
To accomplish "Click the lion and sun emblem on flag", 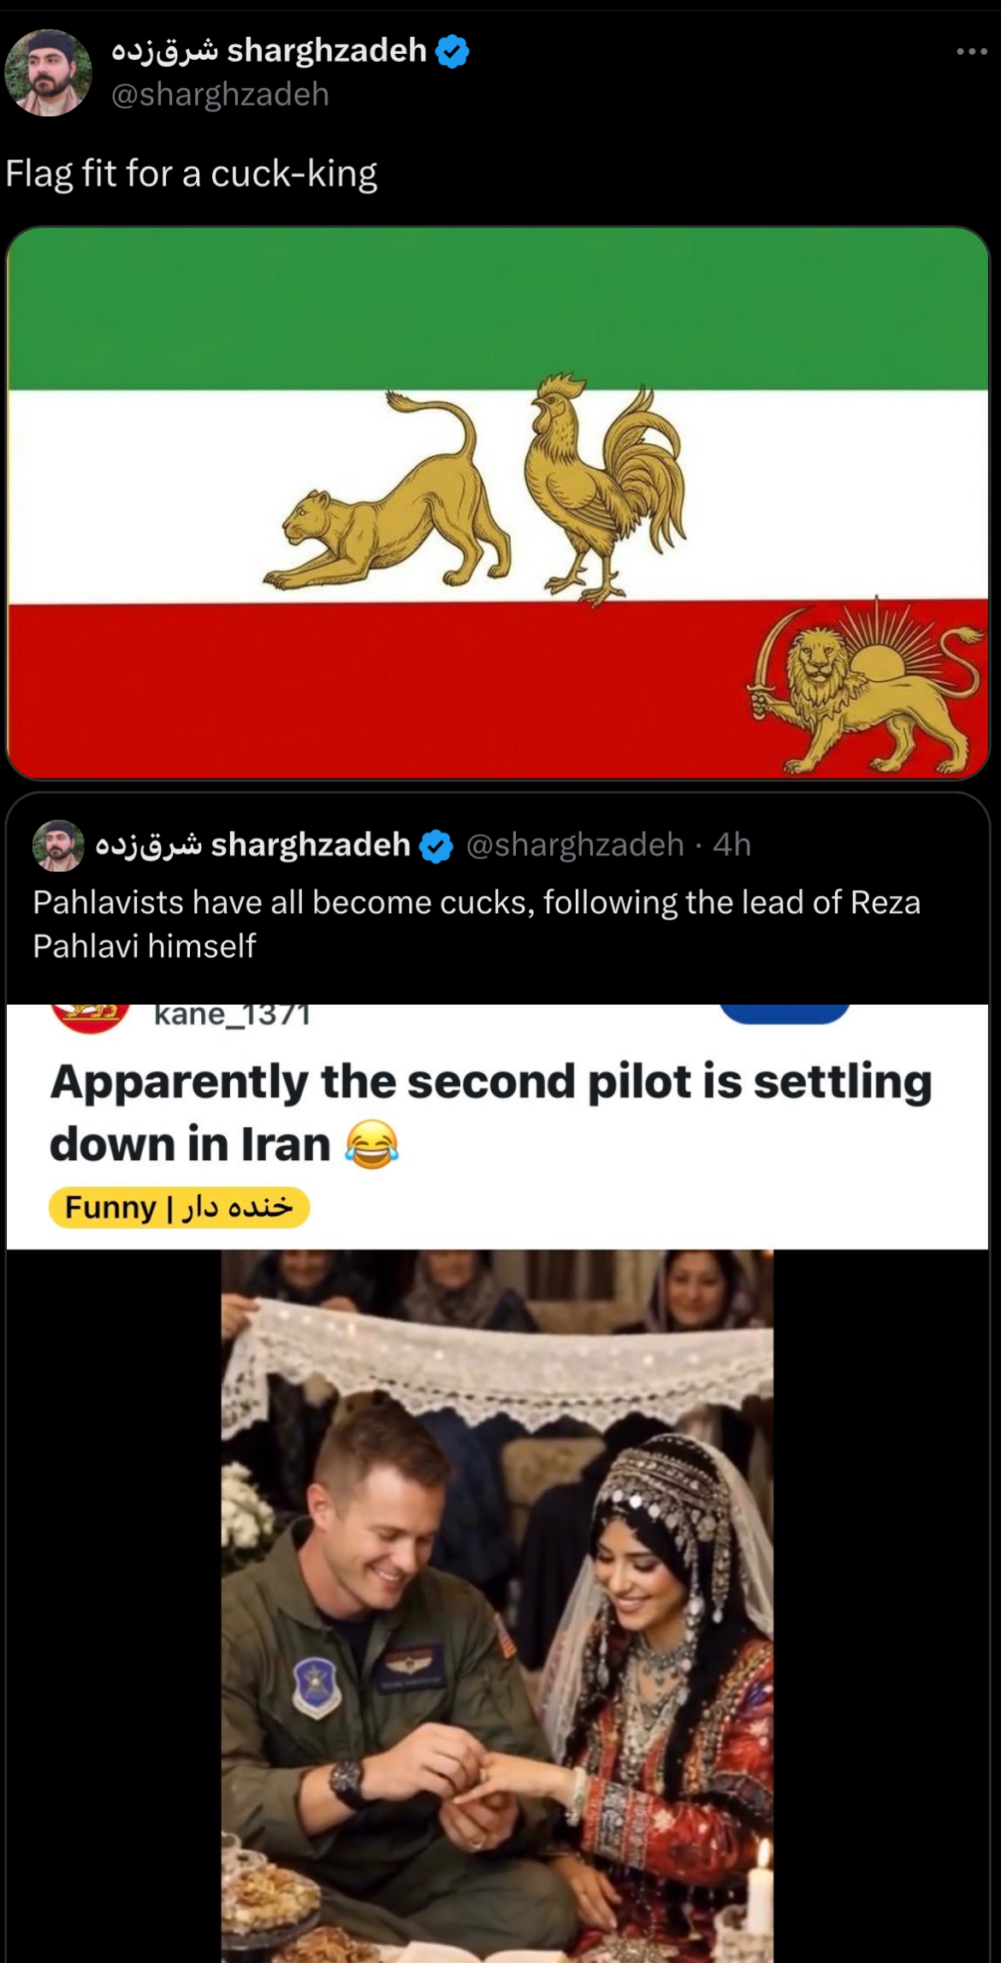I will point(866,686).
